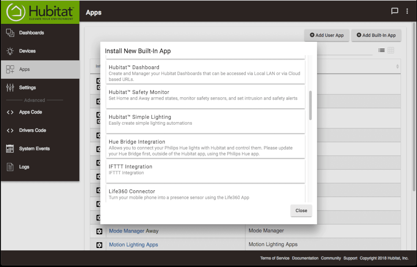This screenshot has height=267, width=417.
Task: Open the Documentation footer link
Action: 305,258
